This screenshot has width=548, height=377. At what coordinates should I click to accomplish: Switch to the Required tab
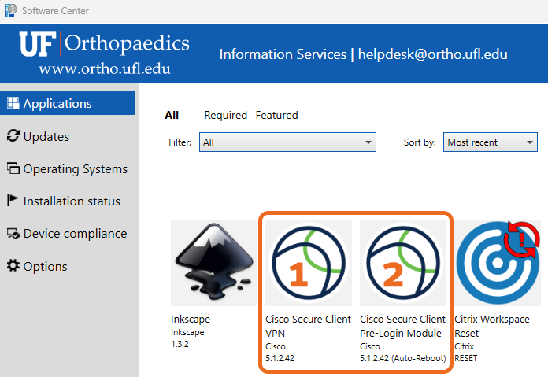(x=225, y=115)
